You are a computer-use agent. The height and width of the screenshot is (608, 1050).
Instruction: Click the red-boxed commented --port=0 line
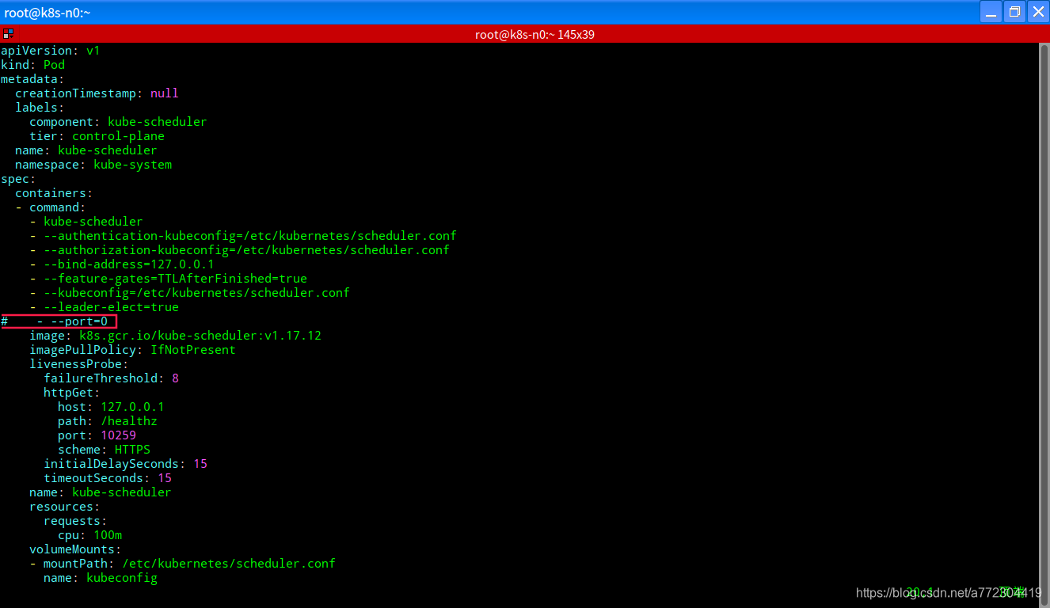[59, 321]
